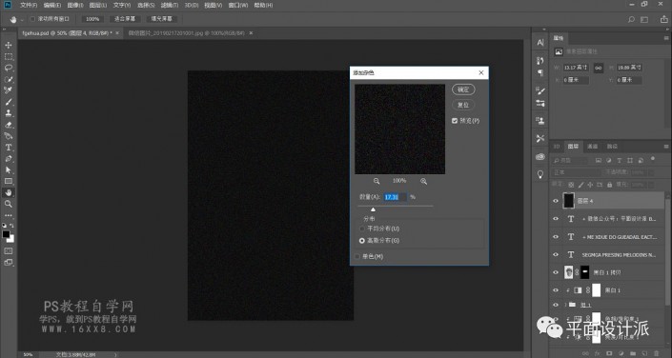Select the Rectangular Marquee tool
Image resolution: width=672 pixels, height=358 pixels.
point(9,56)
